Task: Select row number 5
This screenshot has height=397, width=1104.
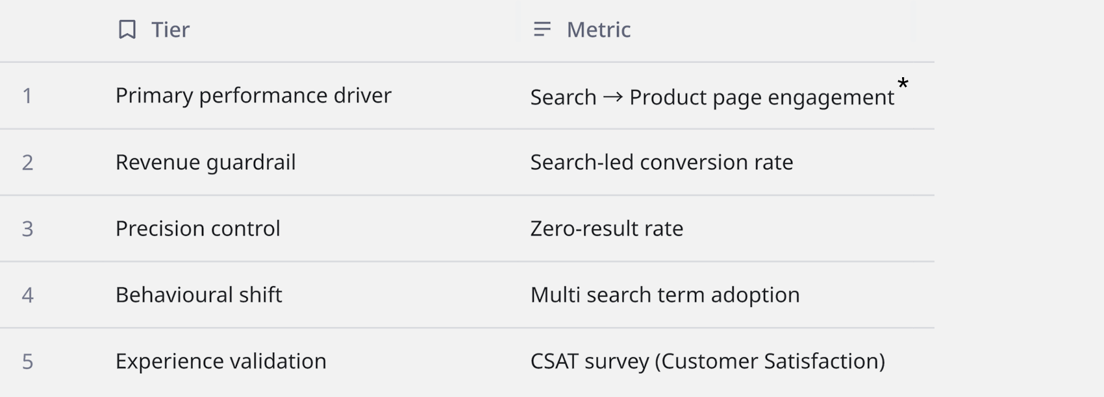Action: pos(27,361)
